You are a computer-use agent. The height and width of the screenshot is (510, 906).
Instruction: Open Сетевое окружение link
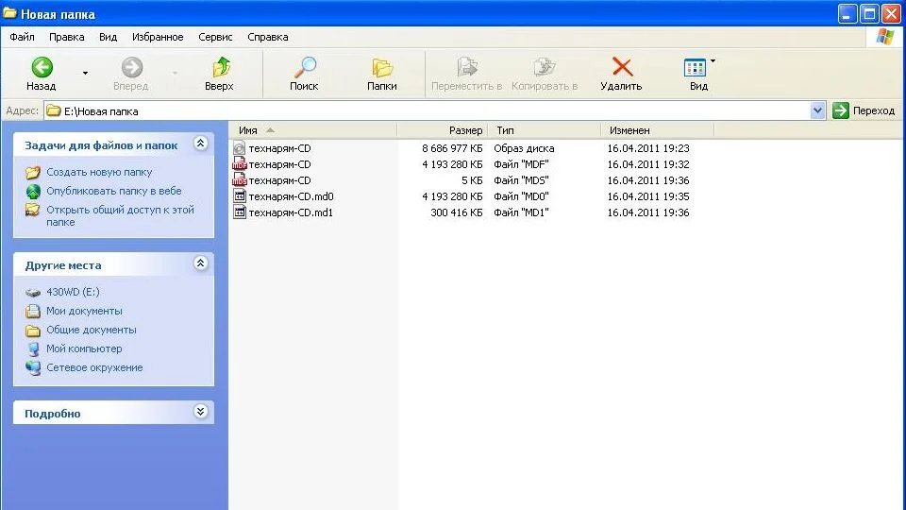pyautogui.click(x=94, y=367)
